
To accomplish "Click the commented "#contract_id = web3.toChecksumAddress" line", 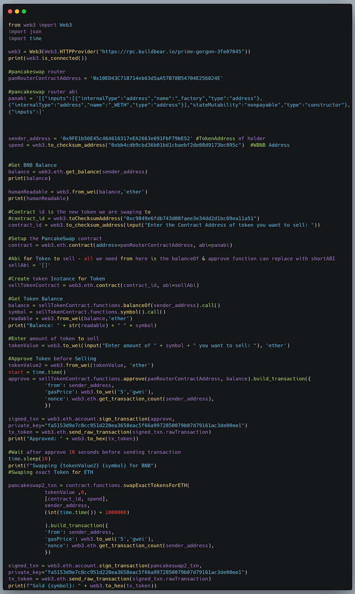I will [134, 219].
